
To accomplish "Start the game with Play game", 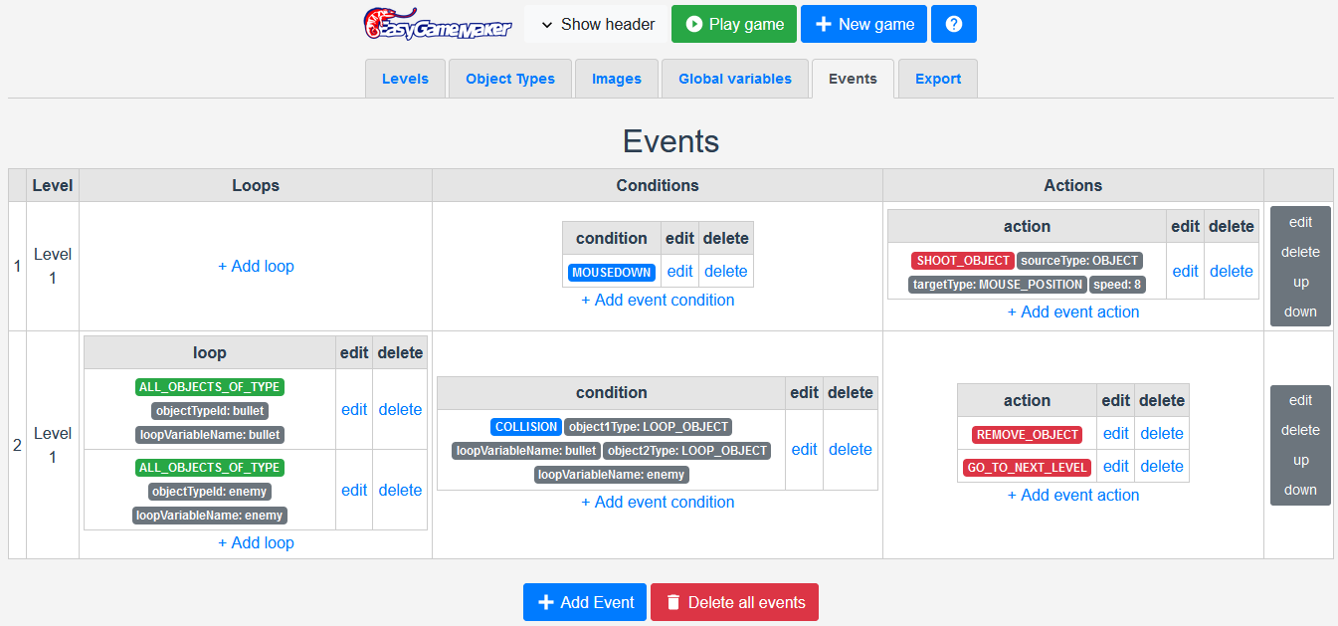I will tap(733, 24).
